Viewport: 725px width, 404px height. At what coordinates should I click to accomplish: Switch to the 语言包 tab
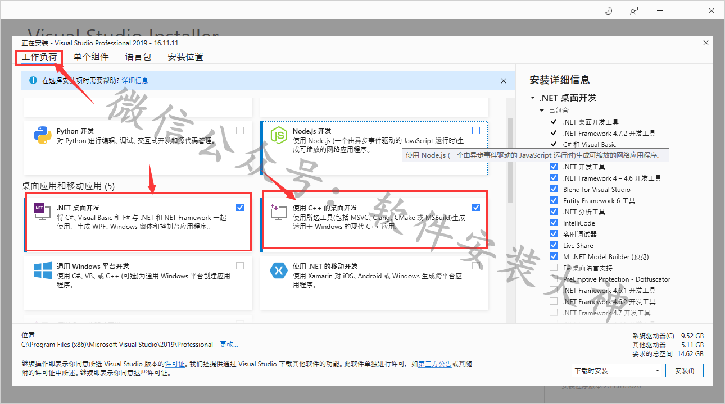138,57
